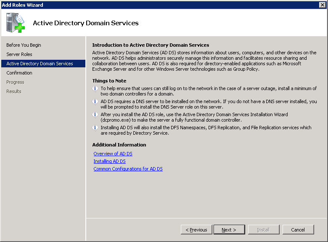Click note text about minimum two domain controllers
The height and width of the screenshot is (242, 328).
click(x=209, y=91)
